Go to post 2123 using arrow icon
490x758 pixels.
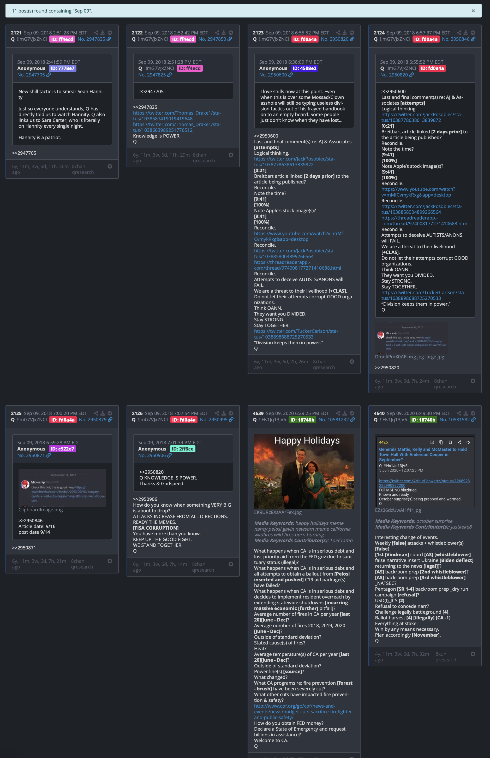point(352,33)
